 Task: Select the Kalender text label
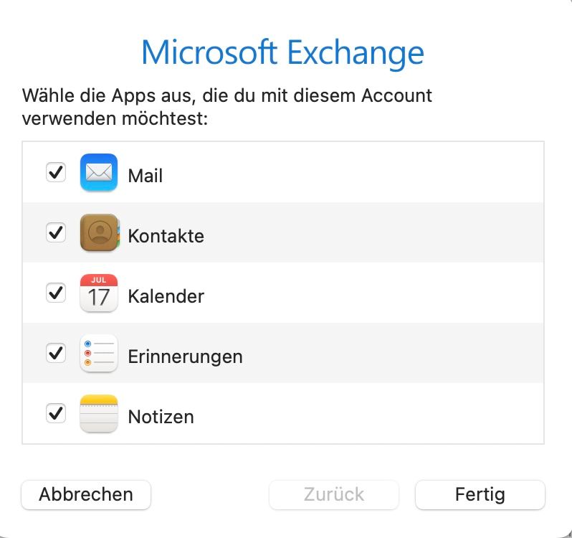pyautogui.click(x=166, y=296)
